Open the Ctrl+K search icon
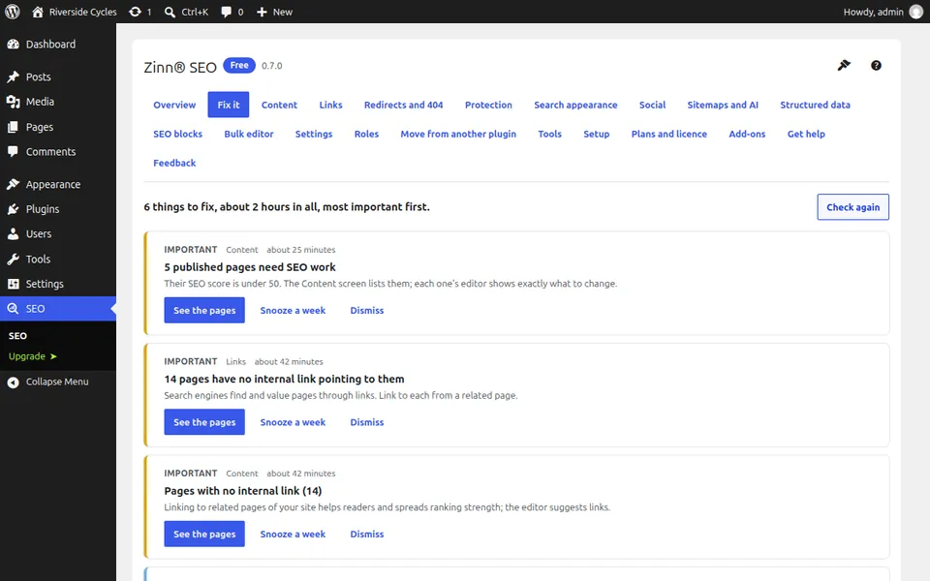This screenshot has height=581, width=930. click(x=170, y=12)
